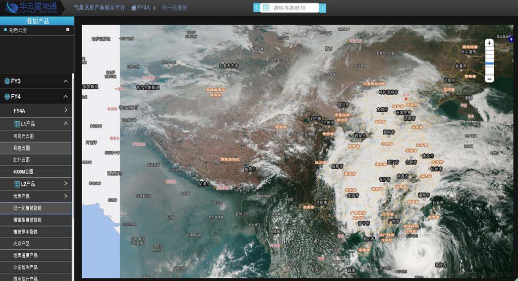Zoom in the map with plus button
518x281 pixels.
click(x=489, y=43)
